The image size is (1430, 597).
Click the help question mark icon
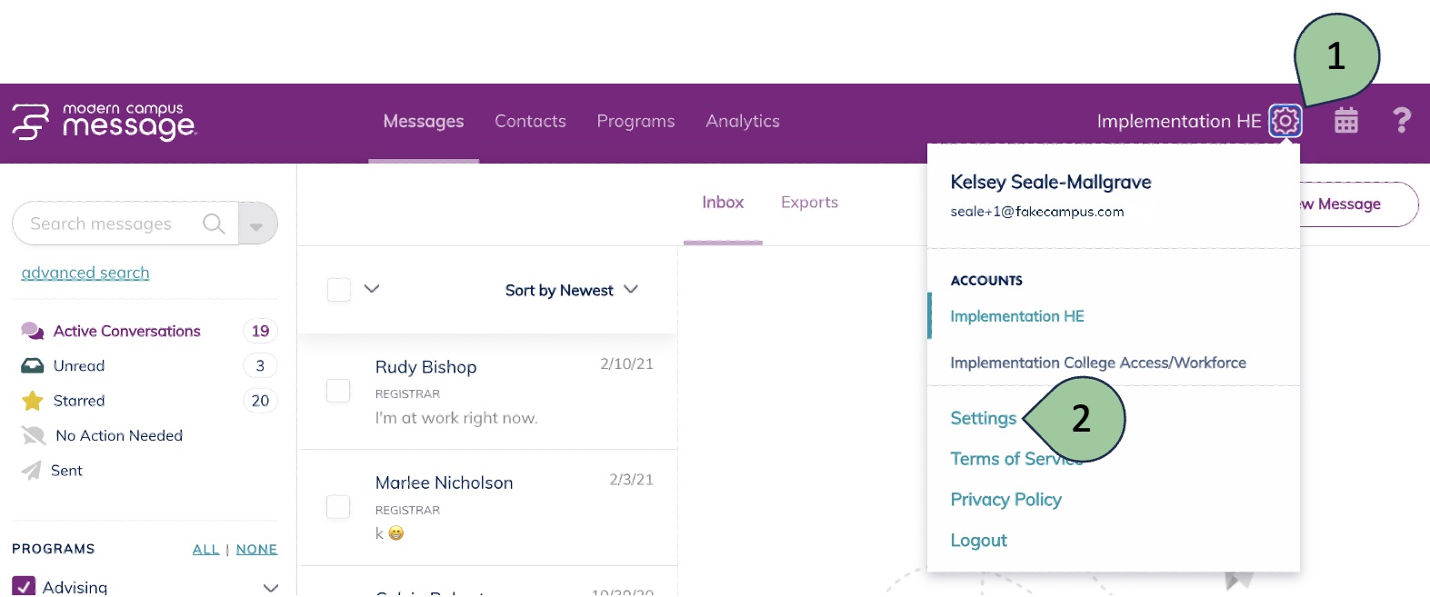coord(1402,120)
